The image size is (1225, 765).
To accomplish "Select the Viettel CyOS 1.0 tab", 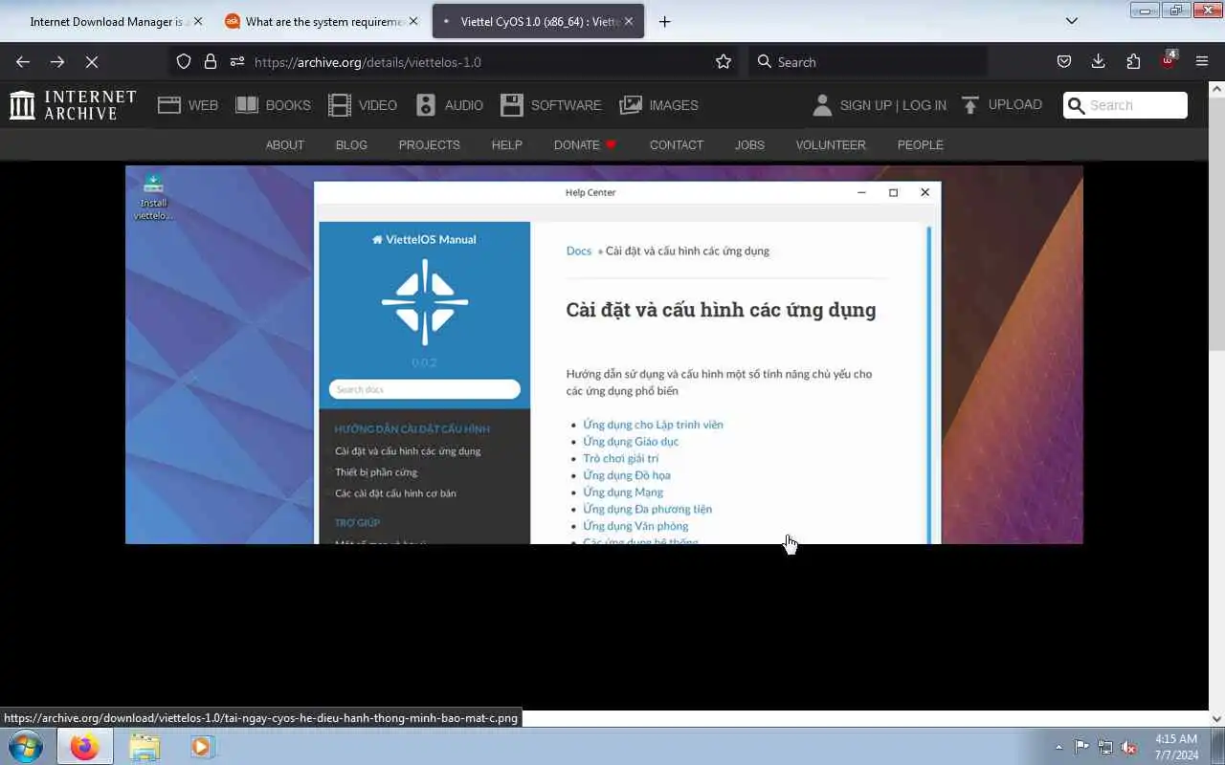I will (538, 21).
